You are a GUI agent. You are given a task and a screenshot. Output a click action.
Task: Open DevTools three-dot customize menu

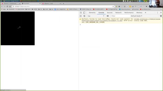point(157,13)
